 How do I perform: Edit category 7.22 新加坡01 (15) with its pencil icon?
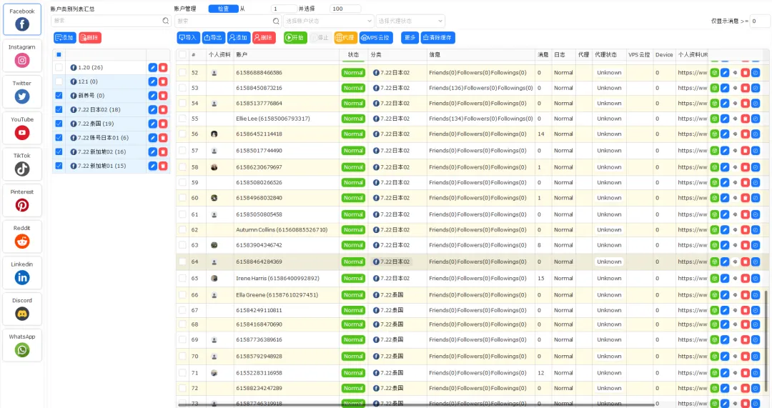[153, 166]
